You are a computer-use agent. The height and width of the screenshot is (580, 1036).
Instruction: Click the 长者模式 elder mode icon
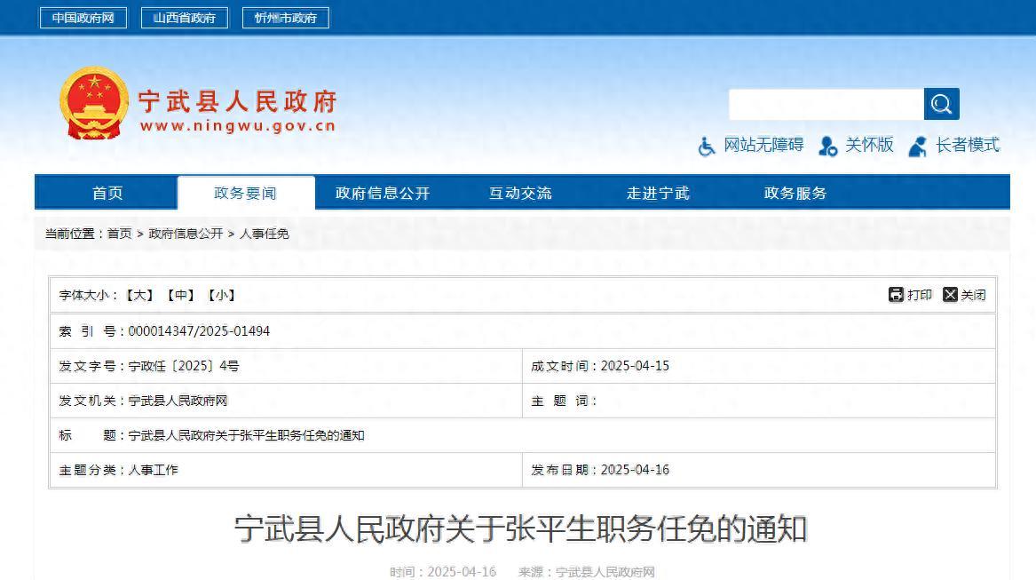click(x=918, y=147)
